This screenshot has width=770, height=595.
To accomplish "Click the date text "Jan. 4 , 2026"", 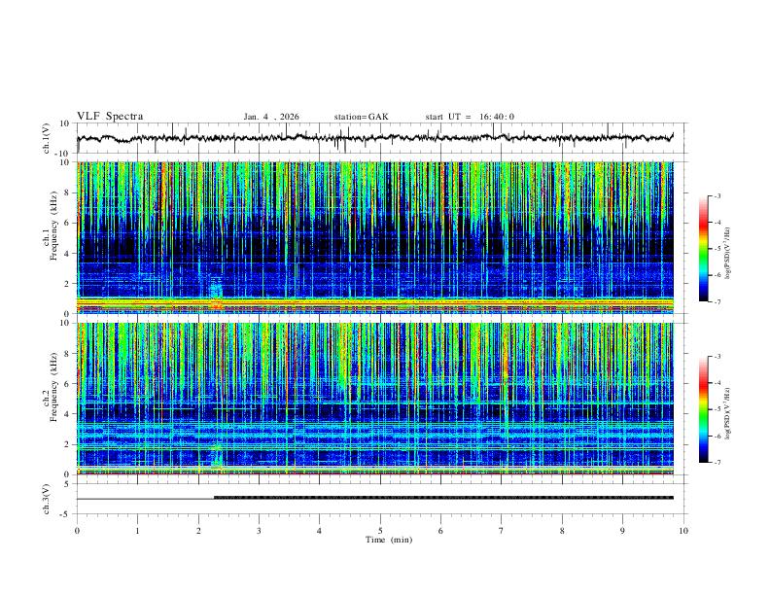I will tap(271, 117).
